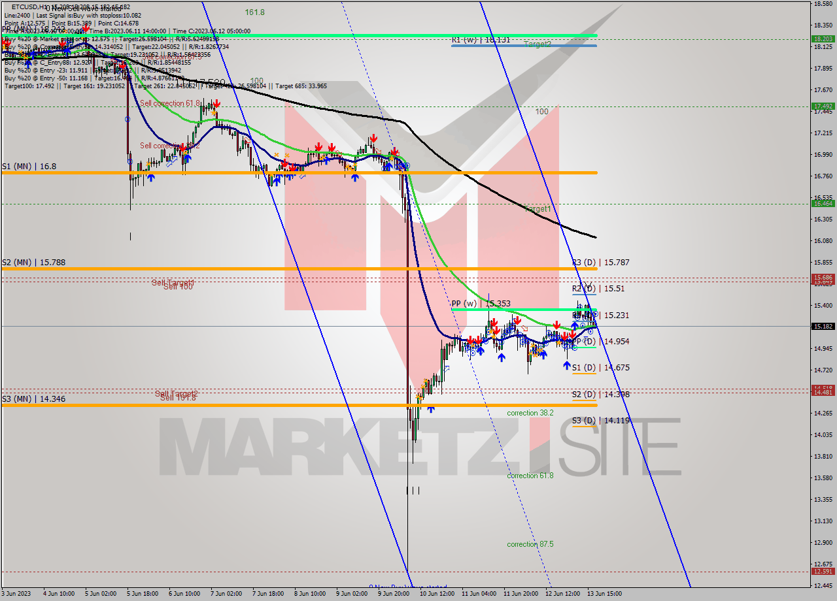Click the red price tag 14.481
Viewport: 837px width, 601px height.
click(x=823, y=392)
